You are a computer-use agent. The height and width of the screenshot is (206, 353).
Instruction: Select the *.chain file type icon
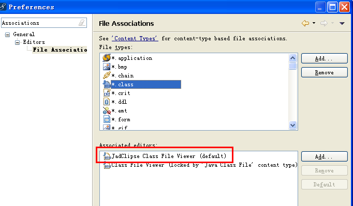click(x=107, y=75)
